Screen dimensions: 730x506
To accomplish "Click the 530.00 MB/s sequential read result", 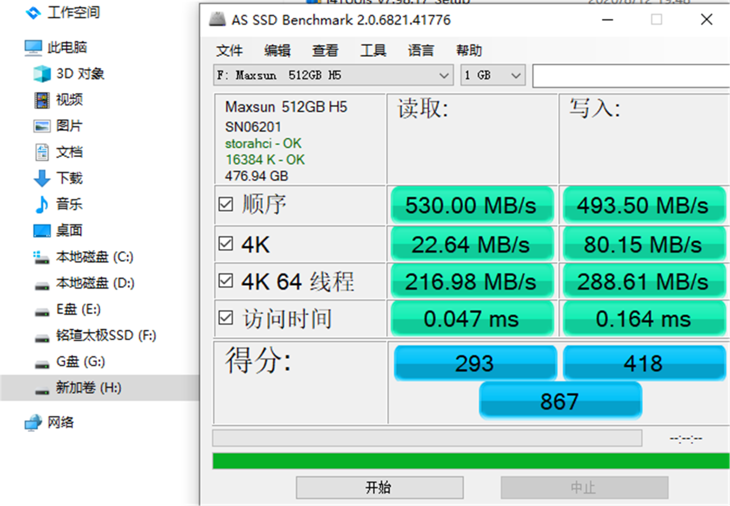I will tap(472, 205).
